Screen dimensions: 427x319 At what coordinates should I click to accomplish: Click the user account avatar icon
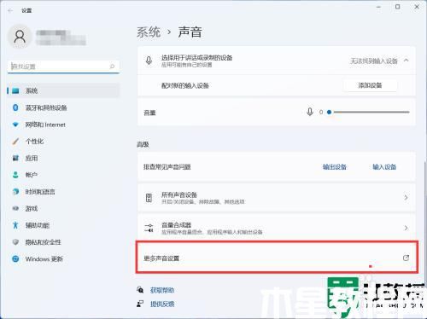(20, 37)
